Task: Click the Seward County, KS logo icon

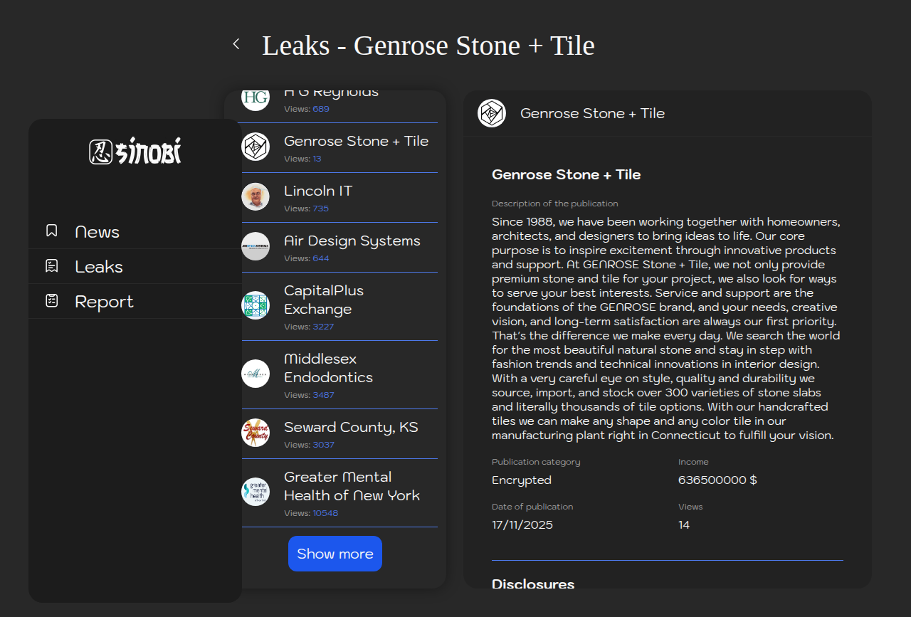Action: pos(256,433)
